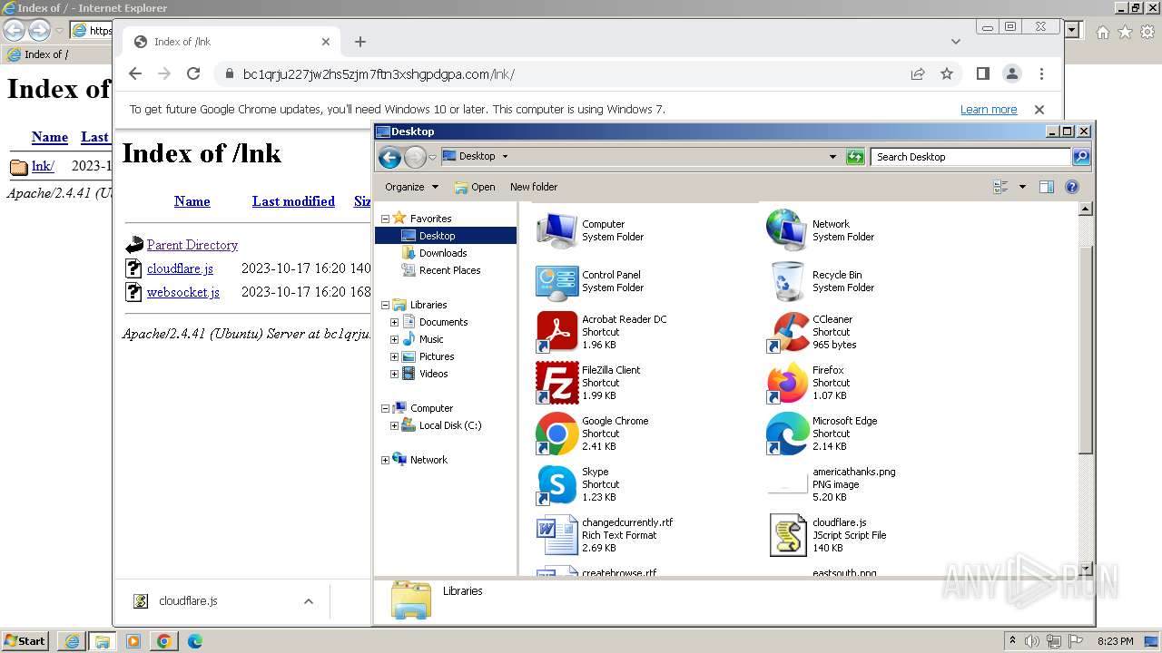The height and width of the screenshot is (653, 1162).
Task: Select cloudflare.js JScript file on Desktop
Action: tap(827, 535)
